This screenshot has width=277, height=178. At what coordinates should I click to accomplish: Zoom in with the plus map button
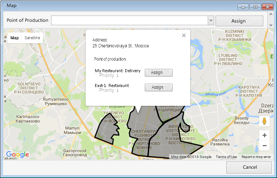264,135
